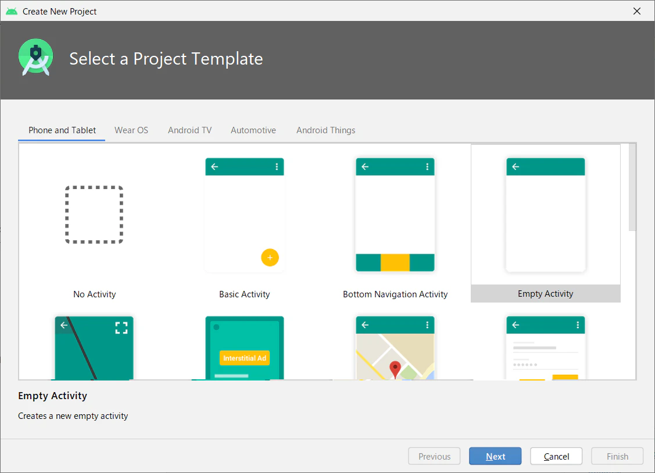Click the yellow plus button in Basic Activity
655x473 pixels.
pos(270,258)
